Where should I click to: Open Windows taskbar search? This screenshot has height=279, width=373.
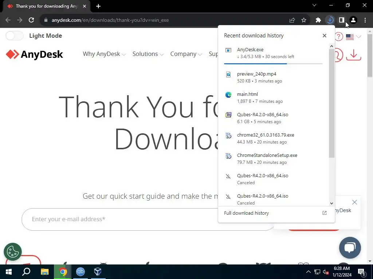26,272
